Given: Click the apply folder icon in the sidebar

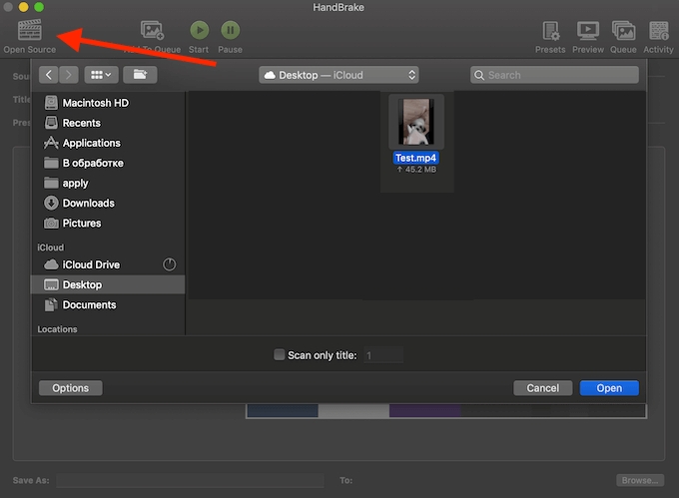Looking at the screenshot, I should [x=51, y=183].
